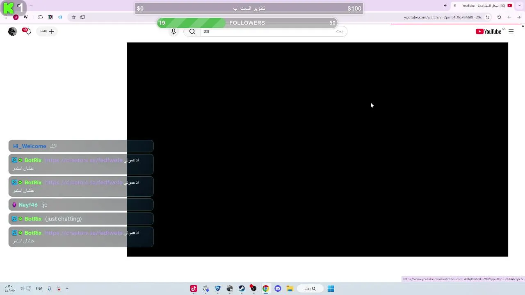Close the YouTube browser tab

[455, 6]
